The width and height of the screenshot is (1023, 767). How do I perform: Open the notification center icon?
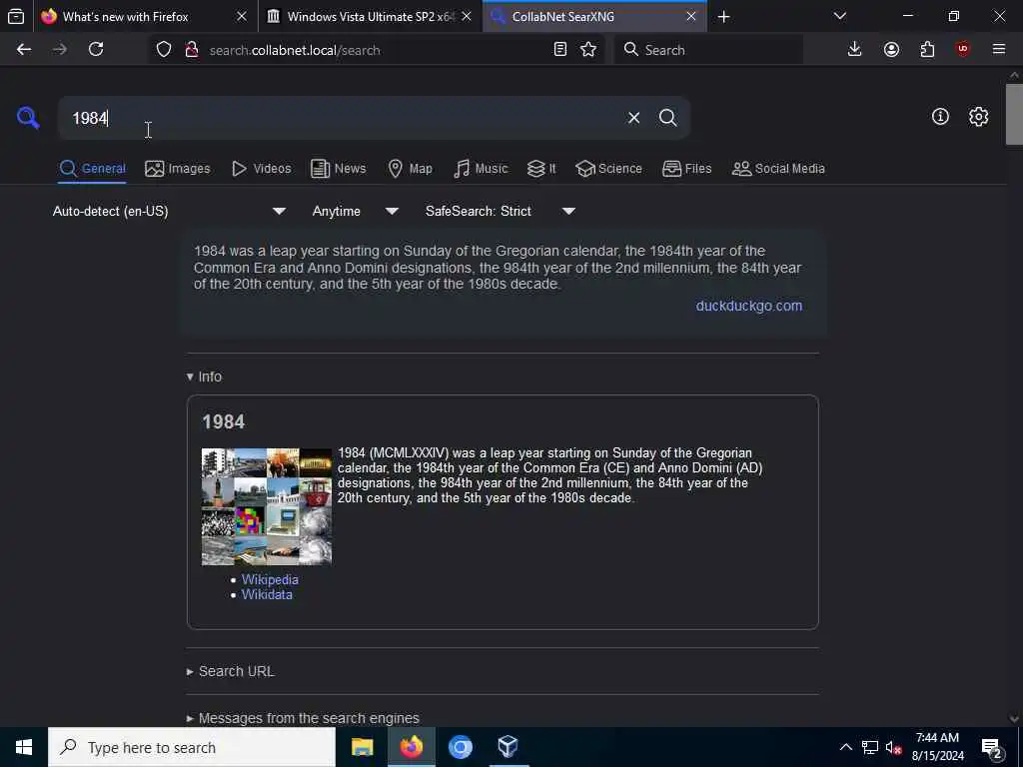pyautogui.click(x=991, y=747)
